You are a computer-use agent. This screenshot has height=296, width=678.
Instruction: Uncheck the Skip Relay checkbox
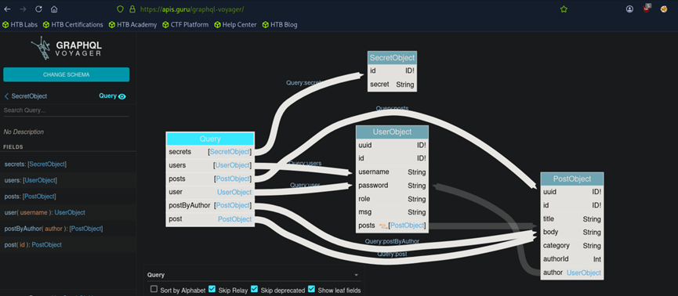pyautogui.click(x=212, y=289)
